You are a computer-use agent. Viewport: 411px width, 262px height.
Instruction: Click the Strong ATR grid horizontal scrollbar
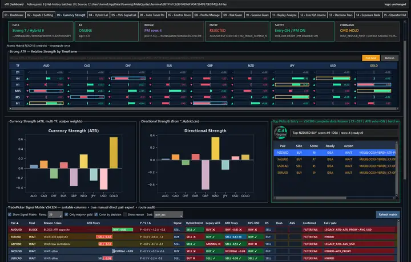[x=204, y=109]
